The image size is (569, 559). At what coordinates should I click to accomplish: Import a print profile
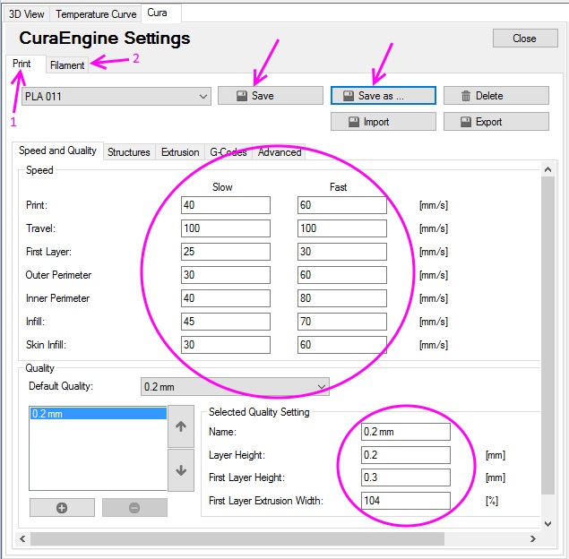click(x=383, y=122)
